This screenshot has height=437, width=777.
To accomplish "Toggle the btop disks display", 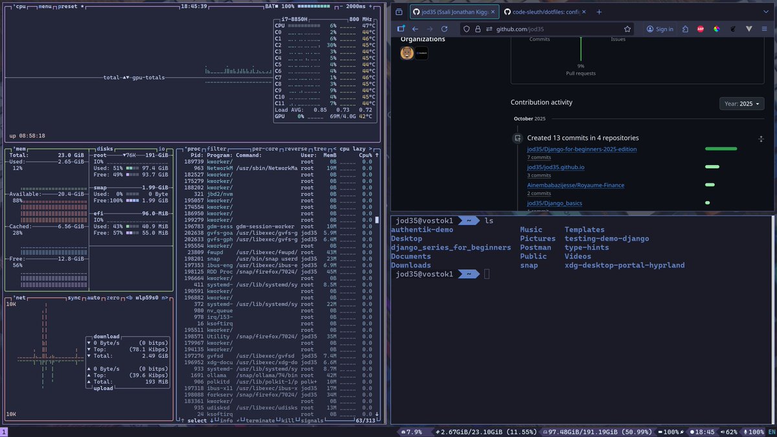I will click(105, 148).
